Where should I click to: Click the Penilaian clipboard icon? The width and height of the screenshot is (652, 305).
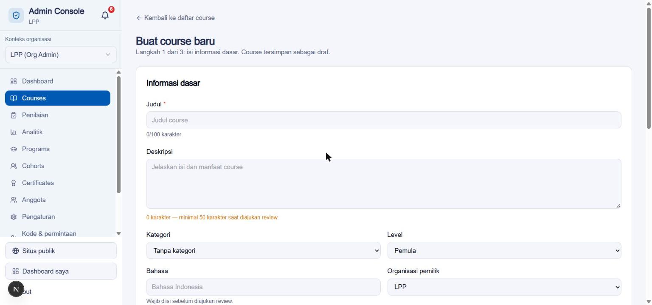14,115
